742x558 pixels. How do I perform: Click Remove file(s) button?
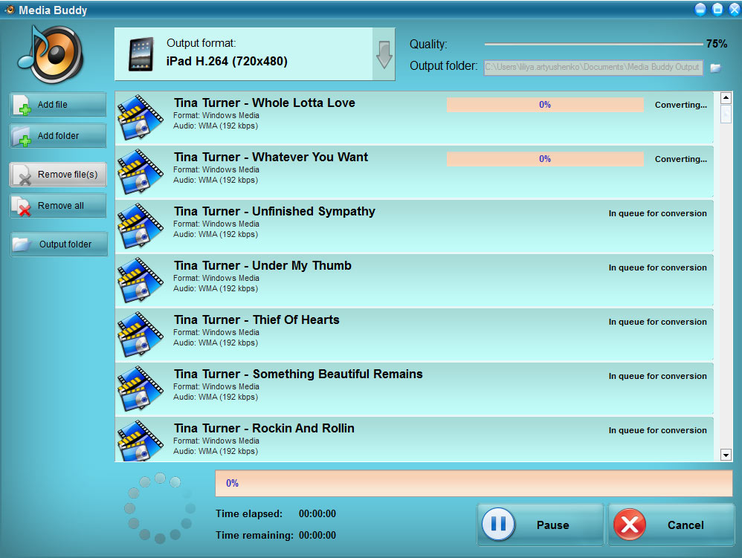click(x=58, y=175)
